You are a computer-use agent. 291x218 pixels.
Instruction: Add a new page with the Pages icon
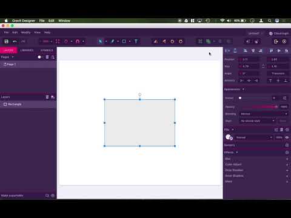coord(53,57)
